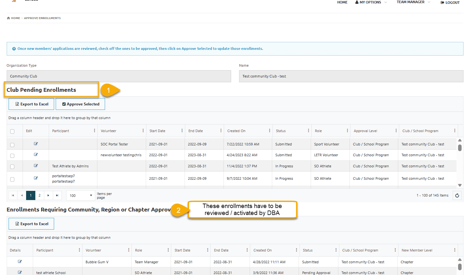Sort pending grid by Created On header
467x275 pixels.
tap(236, 131)
